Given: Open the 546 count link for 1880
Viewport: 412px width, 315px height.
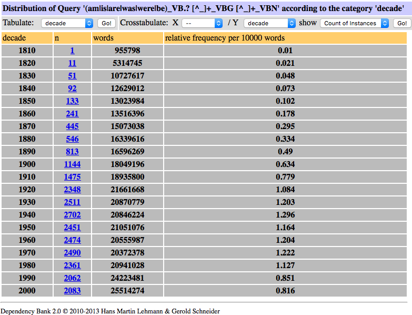Looking at the screenshot, I should (x=72, y=139).
